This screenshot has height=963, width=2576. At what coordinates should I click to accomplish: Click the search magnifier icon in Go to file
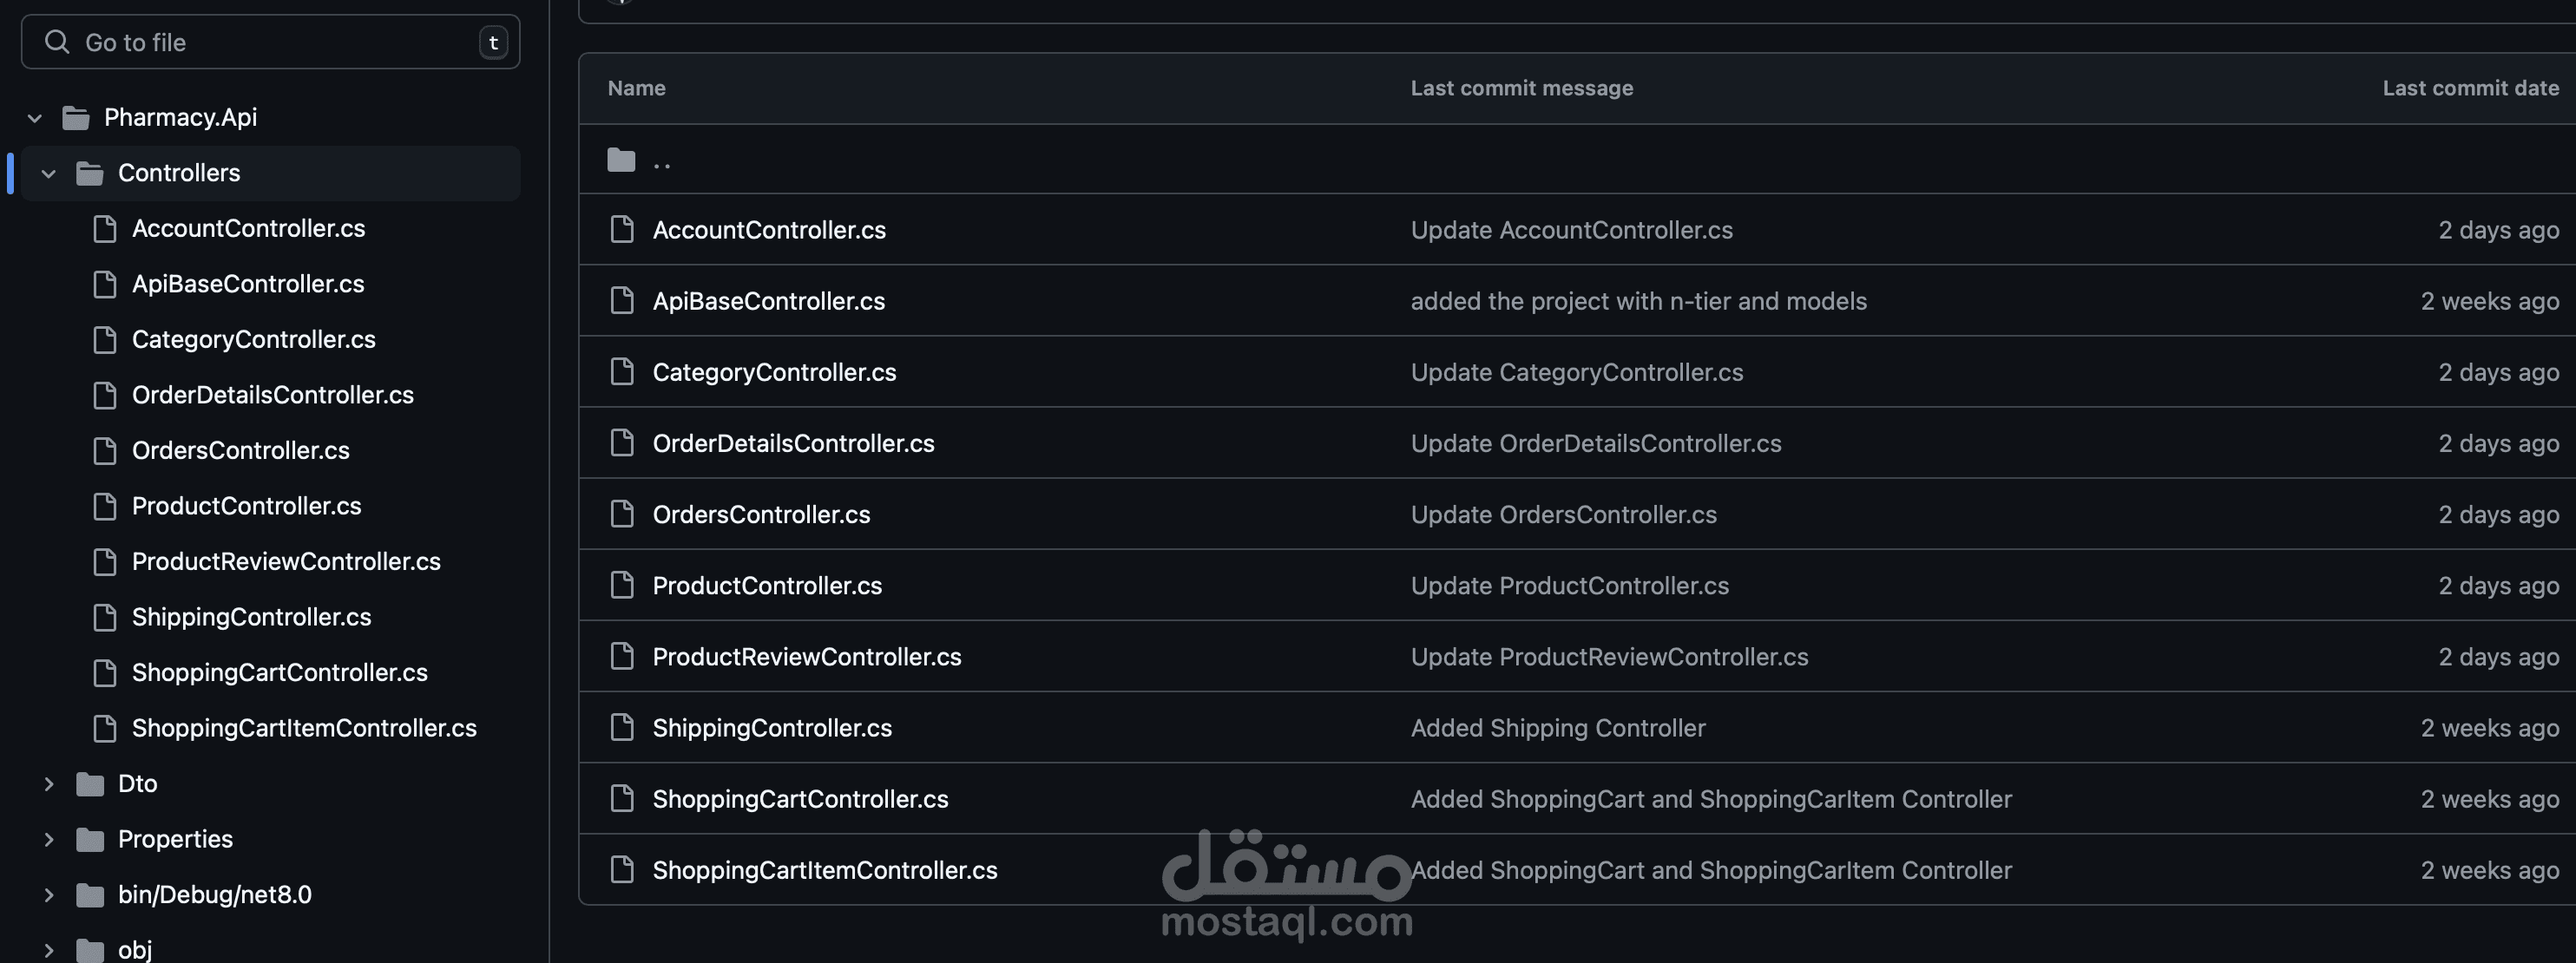click(x=57, y=42)
